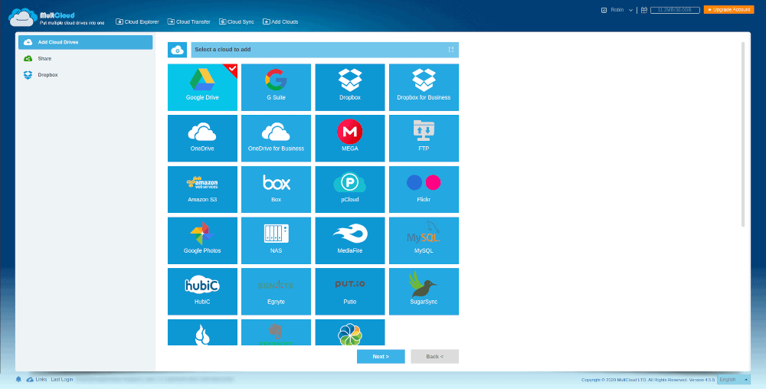This screenshot has width=766, height=389.
Task: Select OneDrive for Business tile
Action: (x=276, y=138)
